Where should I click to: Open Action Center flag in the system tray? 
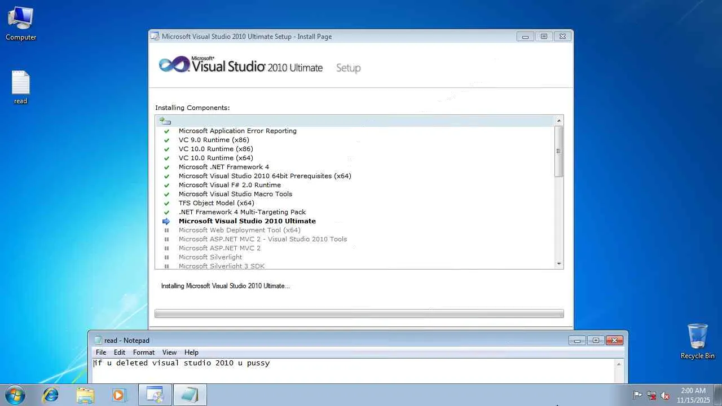pyautogui.click(x=637, y=395)
